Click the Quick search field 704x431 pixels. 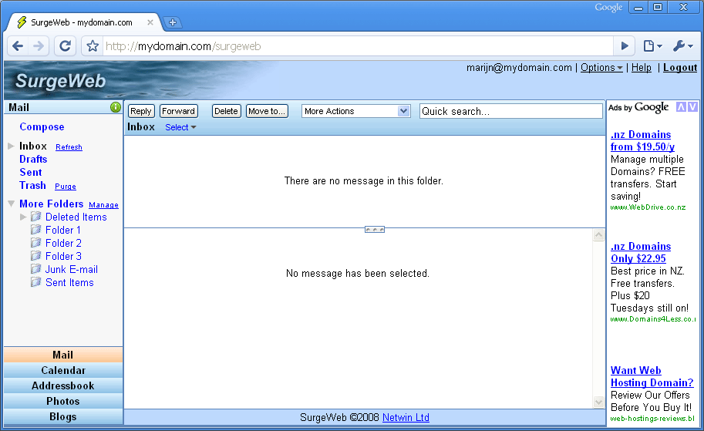click(510, 111)
